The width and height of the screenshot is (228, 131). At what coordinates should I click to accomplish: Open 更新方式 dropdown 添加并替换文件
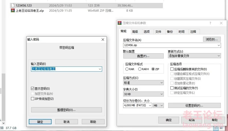click(x=194, y=56)
